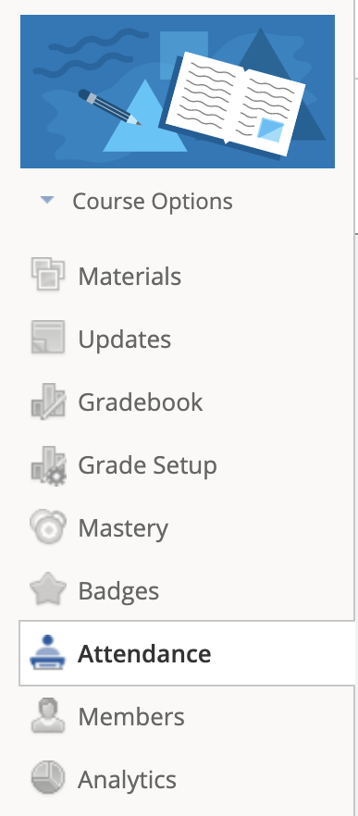Image resolution: width=358 pixels, height=816 pixels.
Task: Click the Members person silhouette icon
Action: pos(48,715)
